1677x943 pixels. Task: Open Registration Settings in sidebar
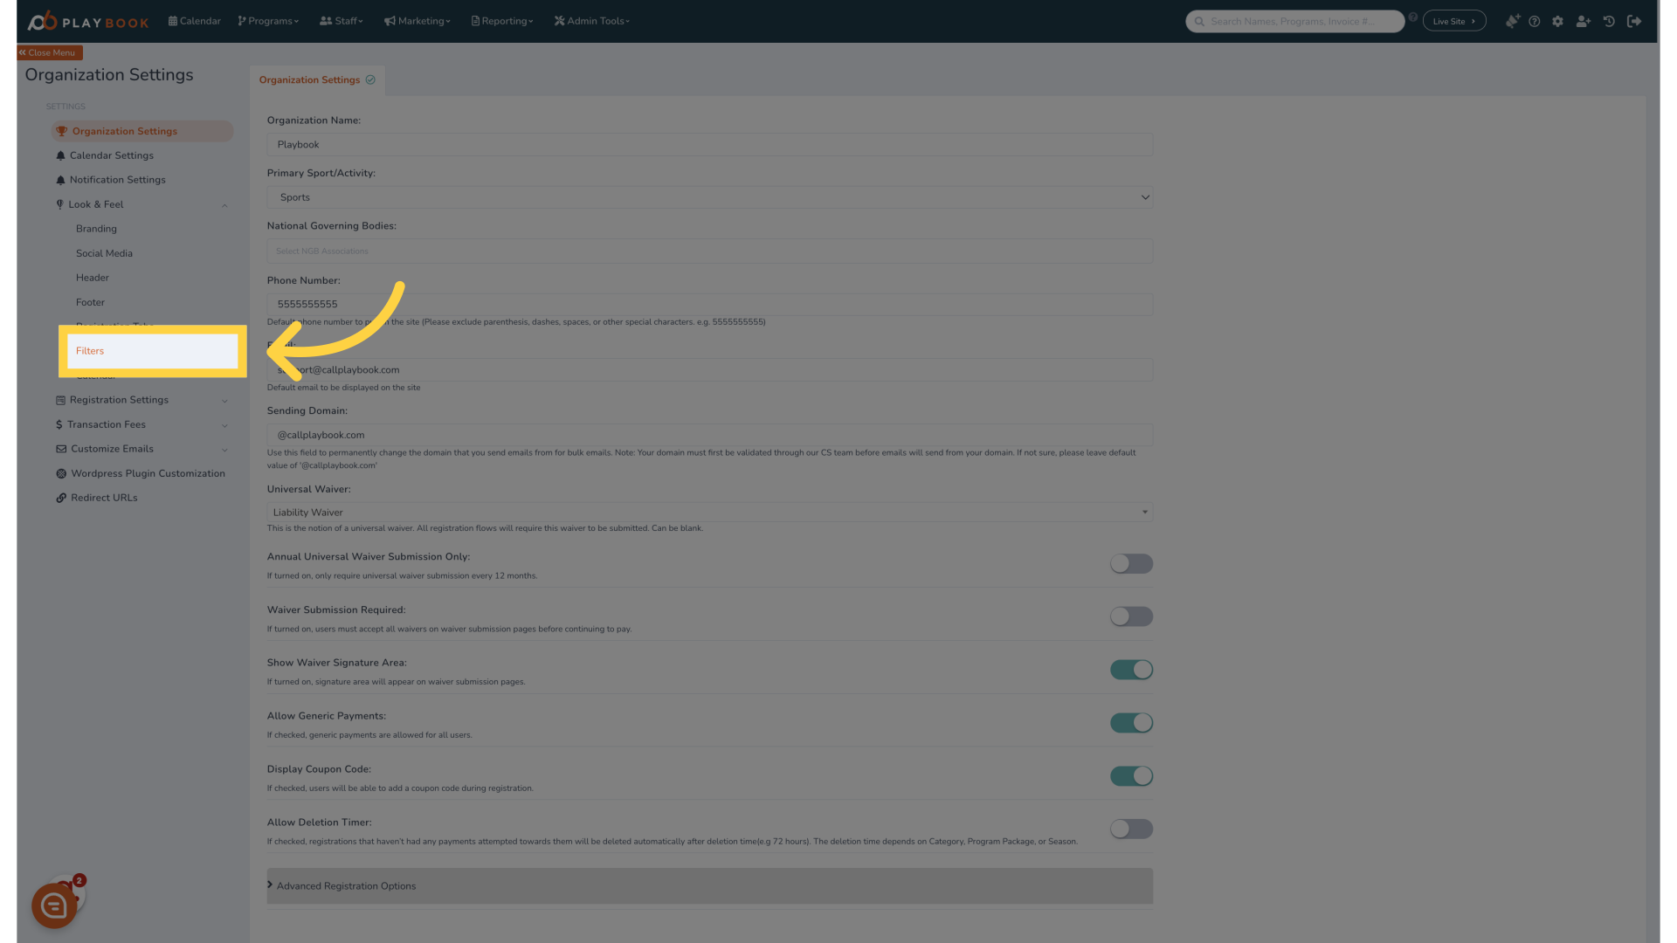pos(119,400)
